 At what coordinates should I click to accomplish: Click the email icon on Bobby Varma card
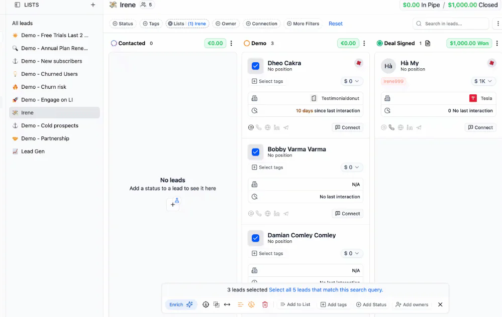[x=251, y=214]
